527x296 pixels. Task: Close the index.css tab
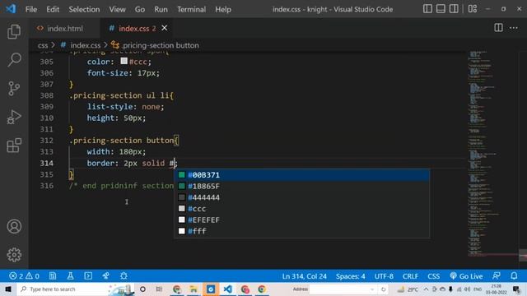point(165,28)
